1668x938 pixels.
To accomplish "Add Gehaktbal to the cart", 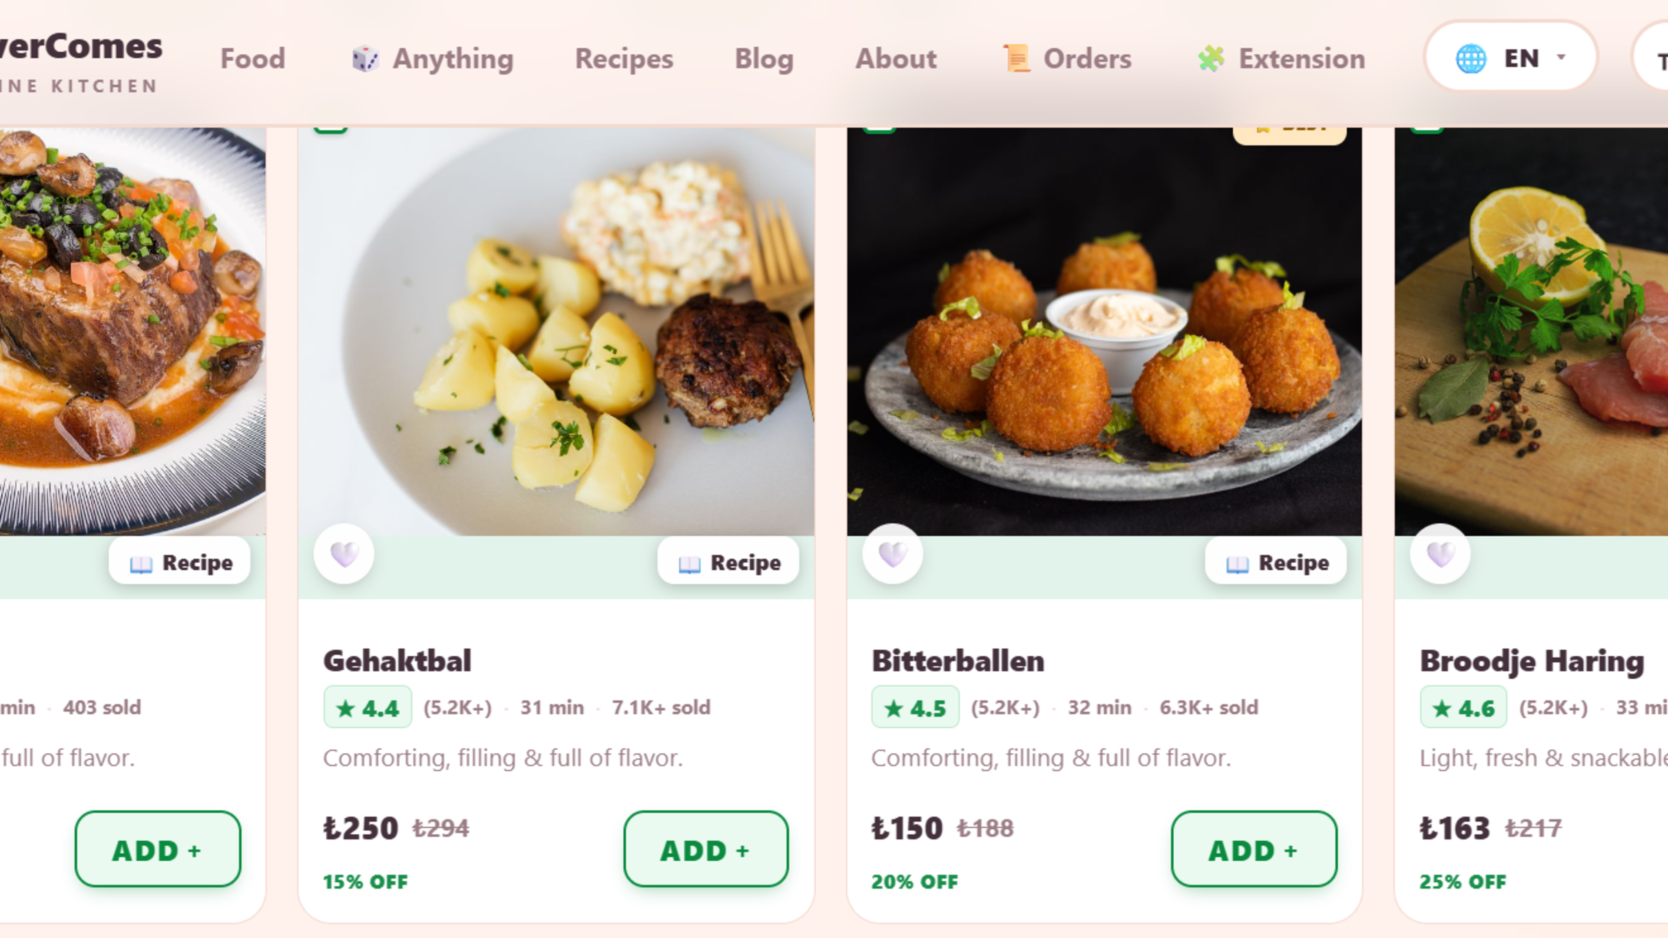I will pyautogui.click(x=706, y=849).
